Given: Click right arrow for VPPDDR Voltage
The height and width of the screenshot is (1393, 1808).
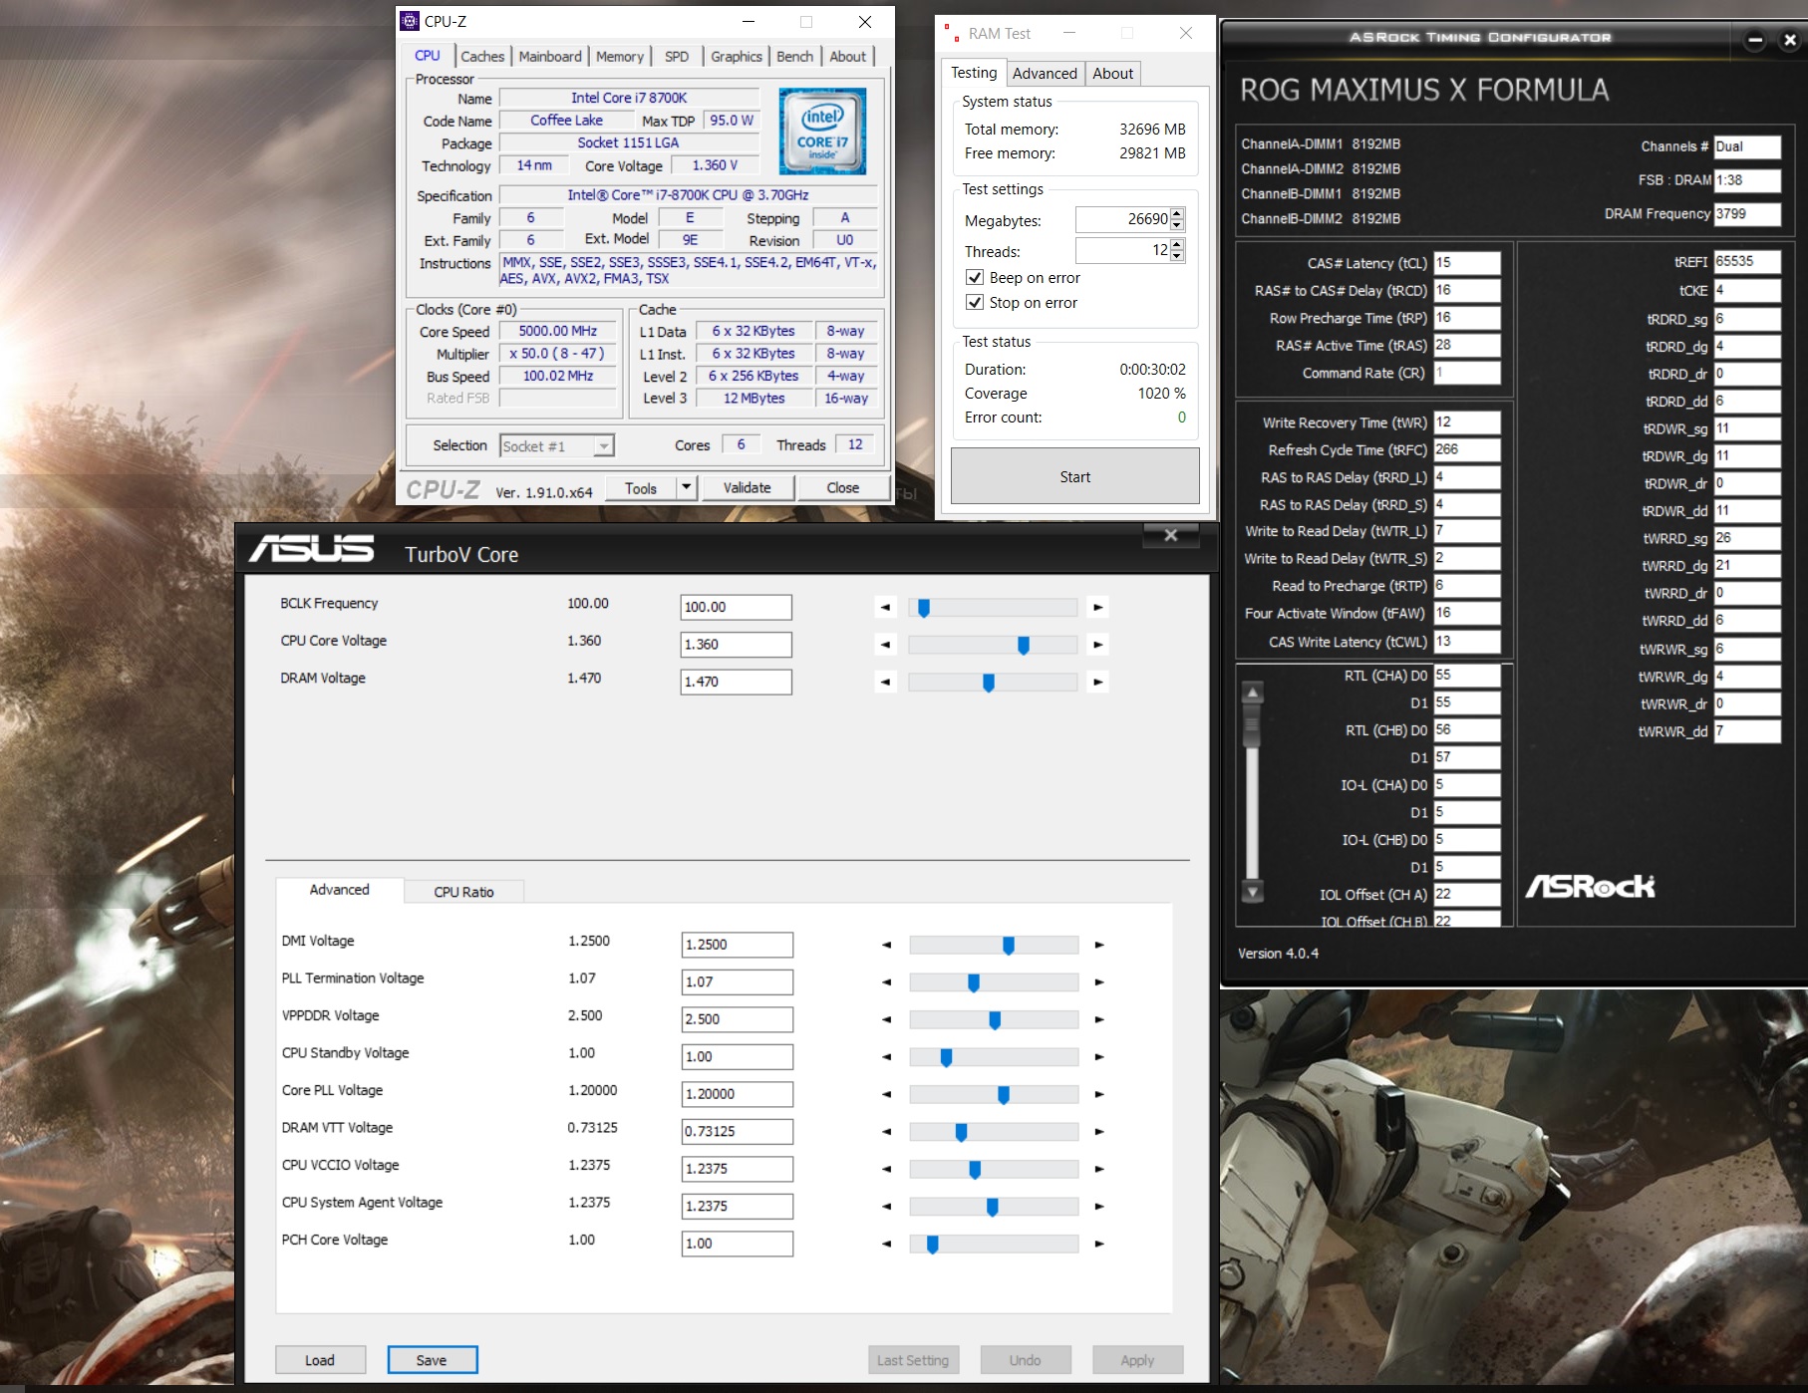Looking at the screenshot, I should tap(1099, 1019).
